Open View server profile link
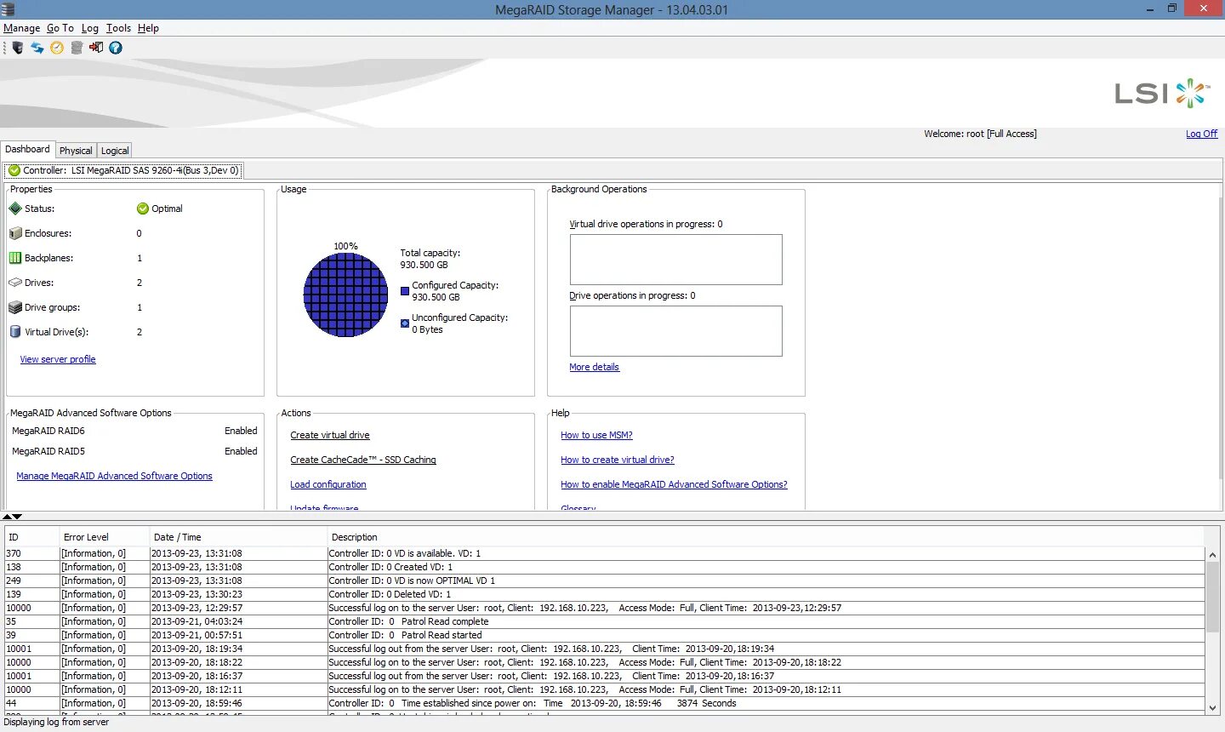Viewport: 1225px width, 732px height. coord(58,359)
